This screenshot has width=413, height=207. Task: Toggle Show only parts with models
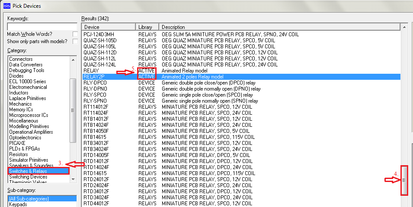(75, 41)
